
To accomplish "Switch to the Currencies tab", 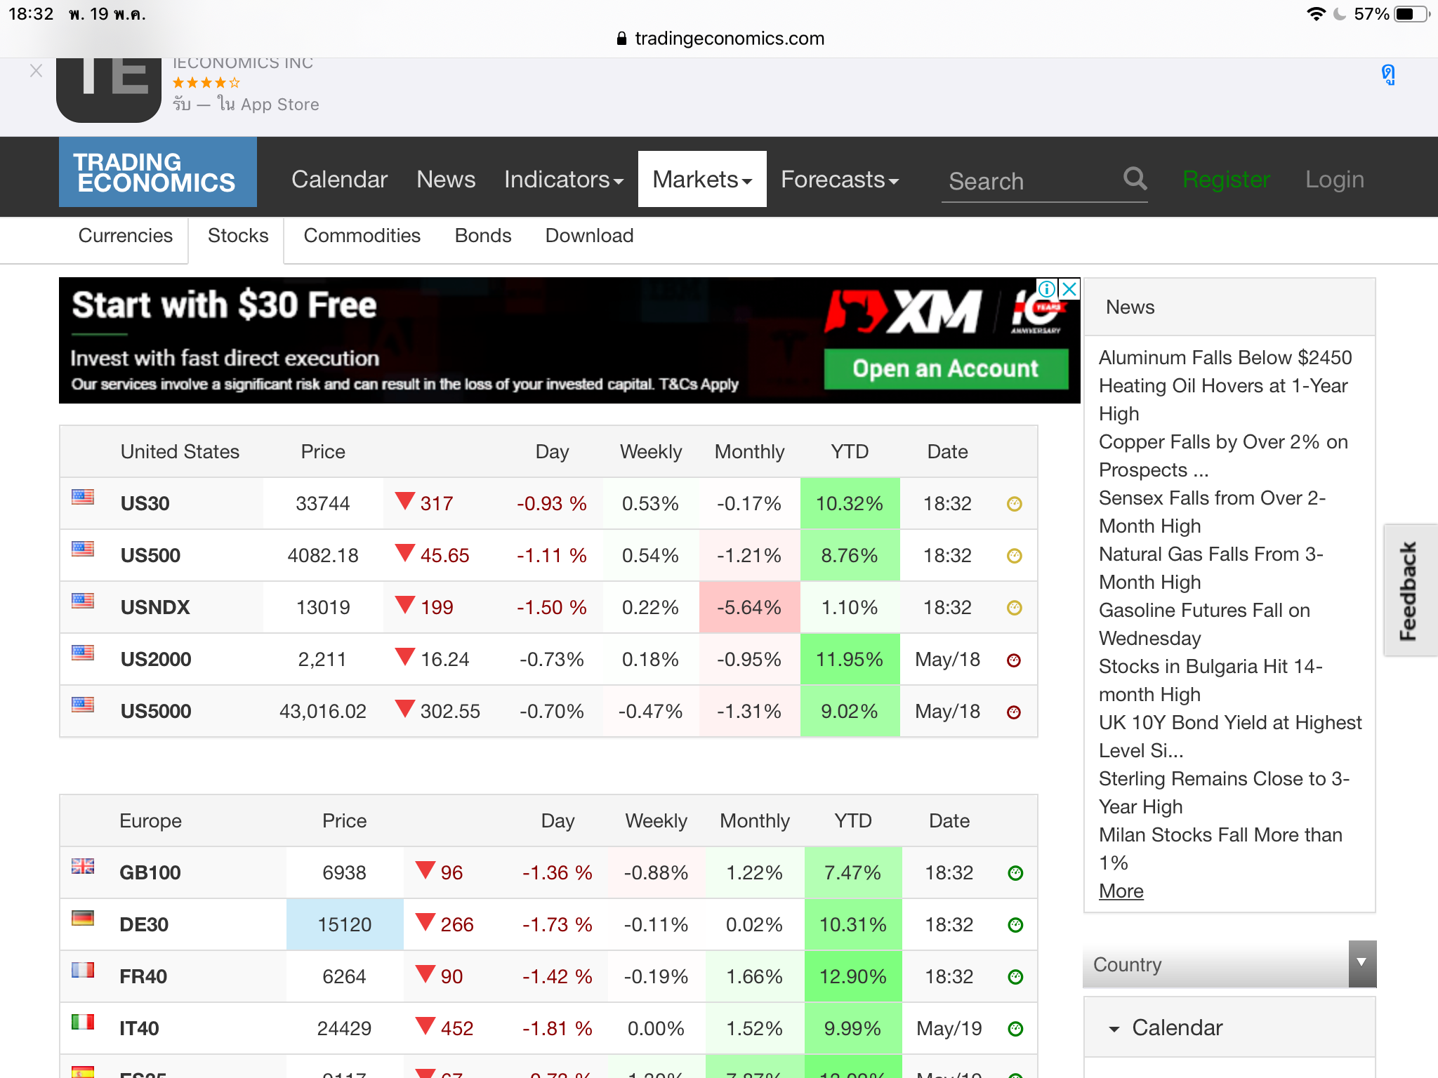I will point(125,236).
